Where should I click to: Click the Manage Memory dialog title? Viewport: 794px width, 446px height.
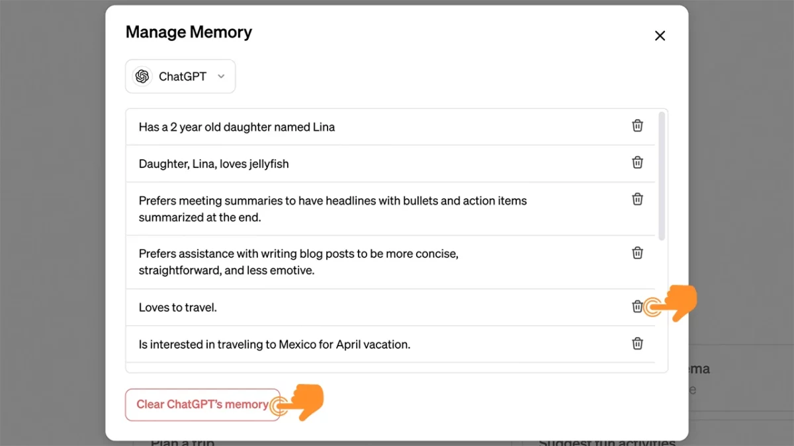pos(189,32)
